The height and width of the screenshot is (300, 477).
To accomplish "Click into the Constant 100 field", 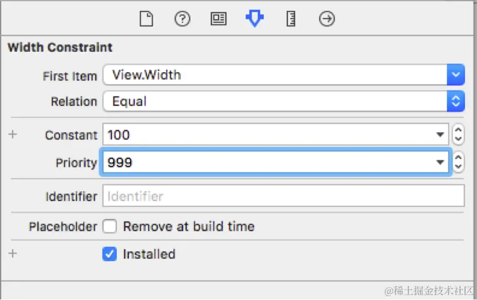I will tap(266, 135).
